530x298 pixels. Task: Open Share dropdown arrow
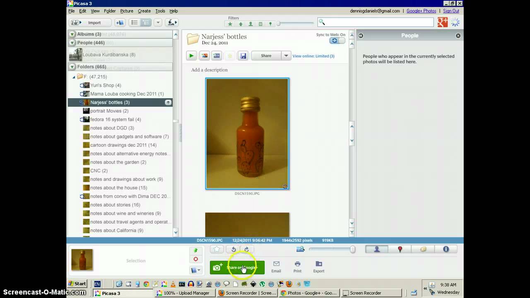click(x=286, y=56)
